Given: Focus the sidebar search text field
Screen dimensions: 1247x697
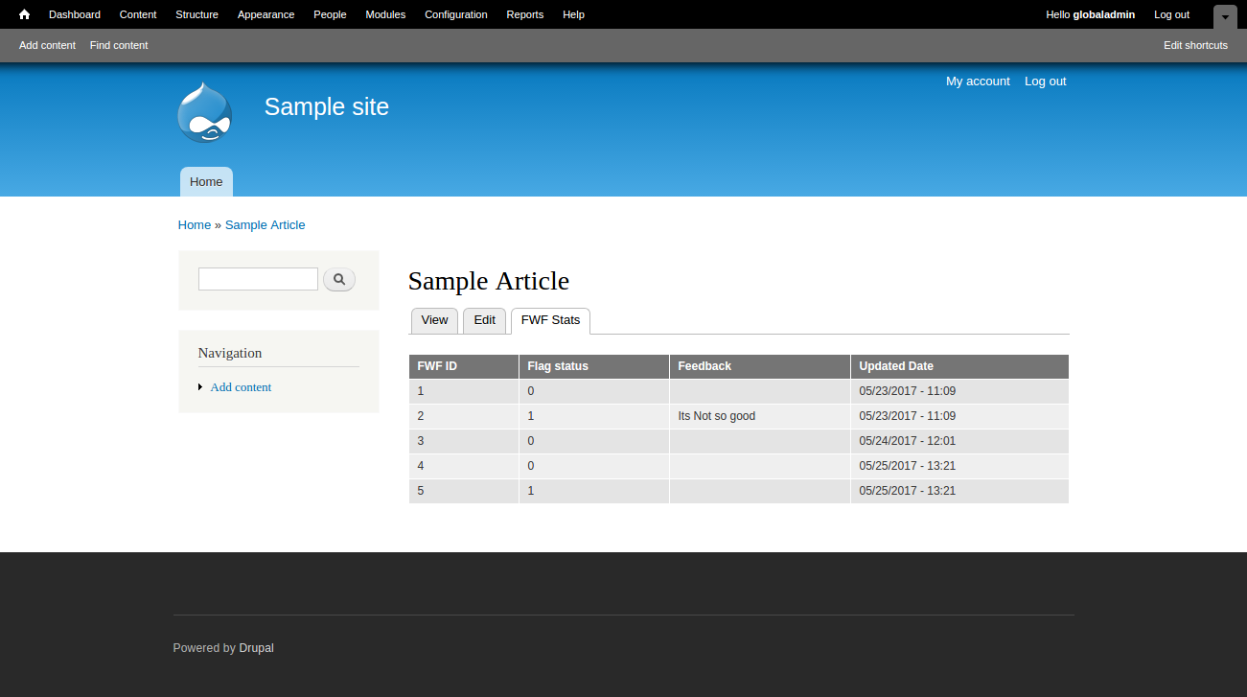Looking at the screenshot, I should click(x=258, y=279).
